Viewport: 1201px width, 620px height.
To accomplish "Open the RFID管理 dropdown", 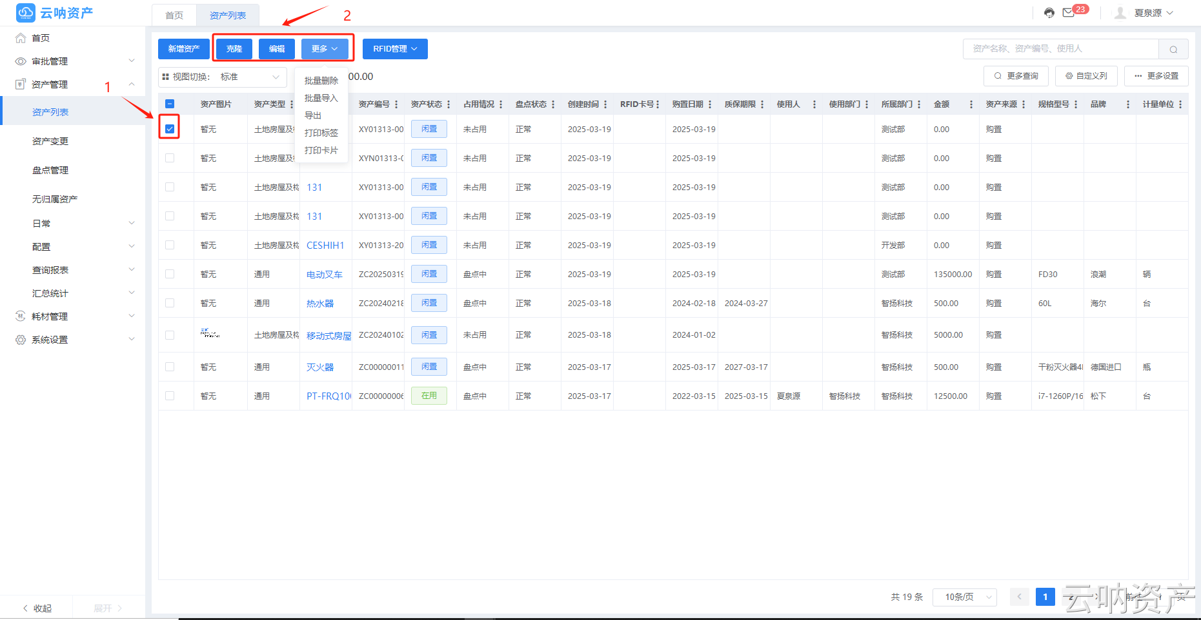I will (395, 49).
